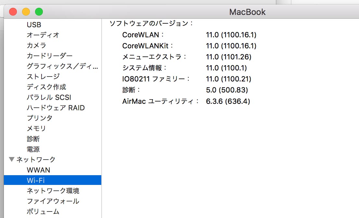Select カメラ in the sidebar
This screenshot has height=218, width=359.
(36, 45)
